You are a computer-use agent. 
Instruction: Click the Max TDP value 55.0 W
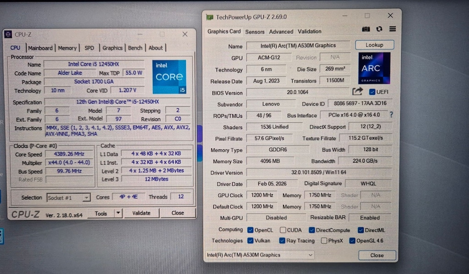point(134,73)
